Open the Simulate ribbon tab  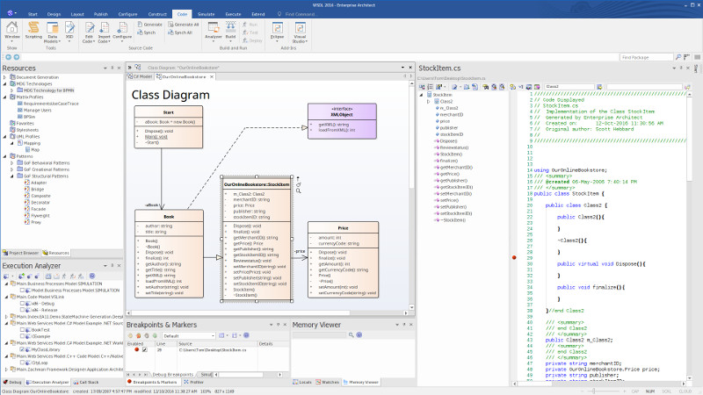pos(206,14)
